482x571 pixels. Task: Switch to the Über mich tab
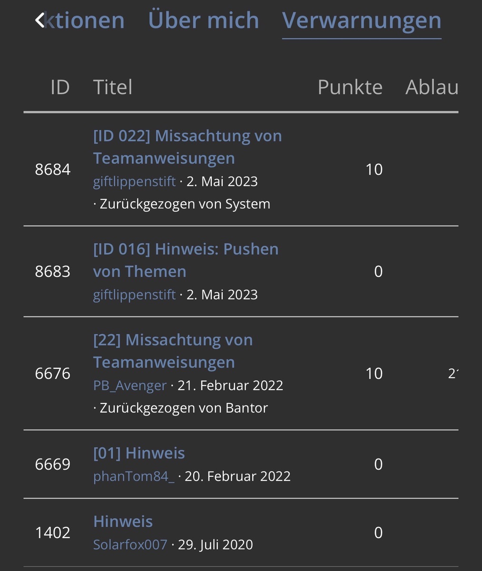tap(204, 20)
